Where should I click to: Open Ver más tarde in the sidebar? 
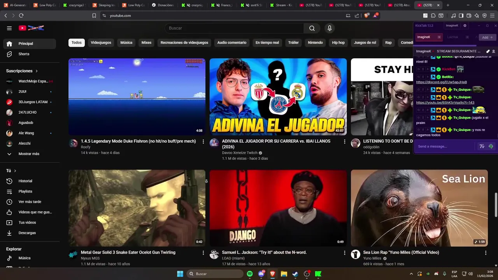pos(30,202)
